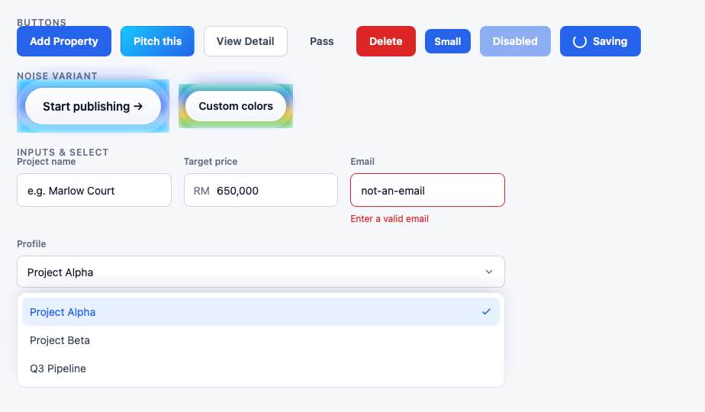Click the Pass ghost button

(x=321, y=41)
